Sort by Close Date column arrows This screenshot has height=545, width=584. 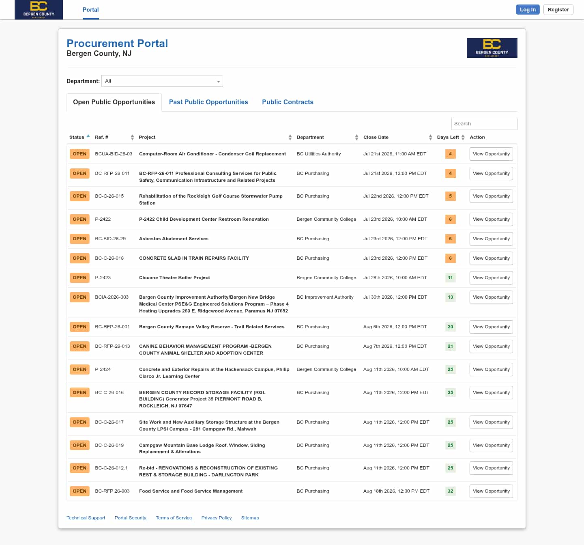(430, 138)
